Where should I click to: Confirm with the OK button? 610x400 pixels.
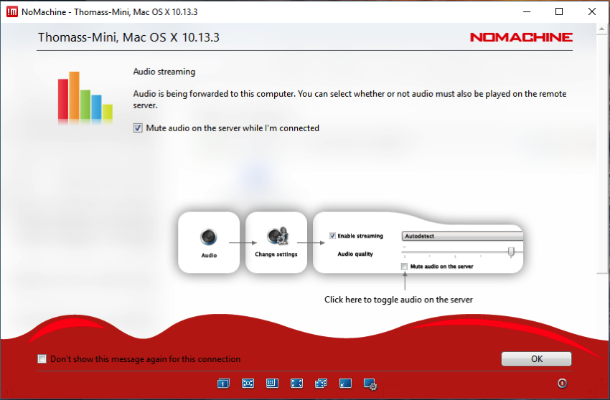(537, 359)
